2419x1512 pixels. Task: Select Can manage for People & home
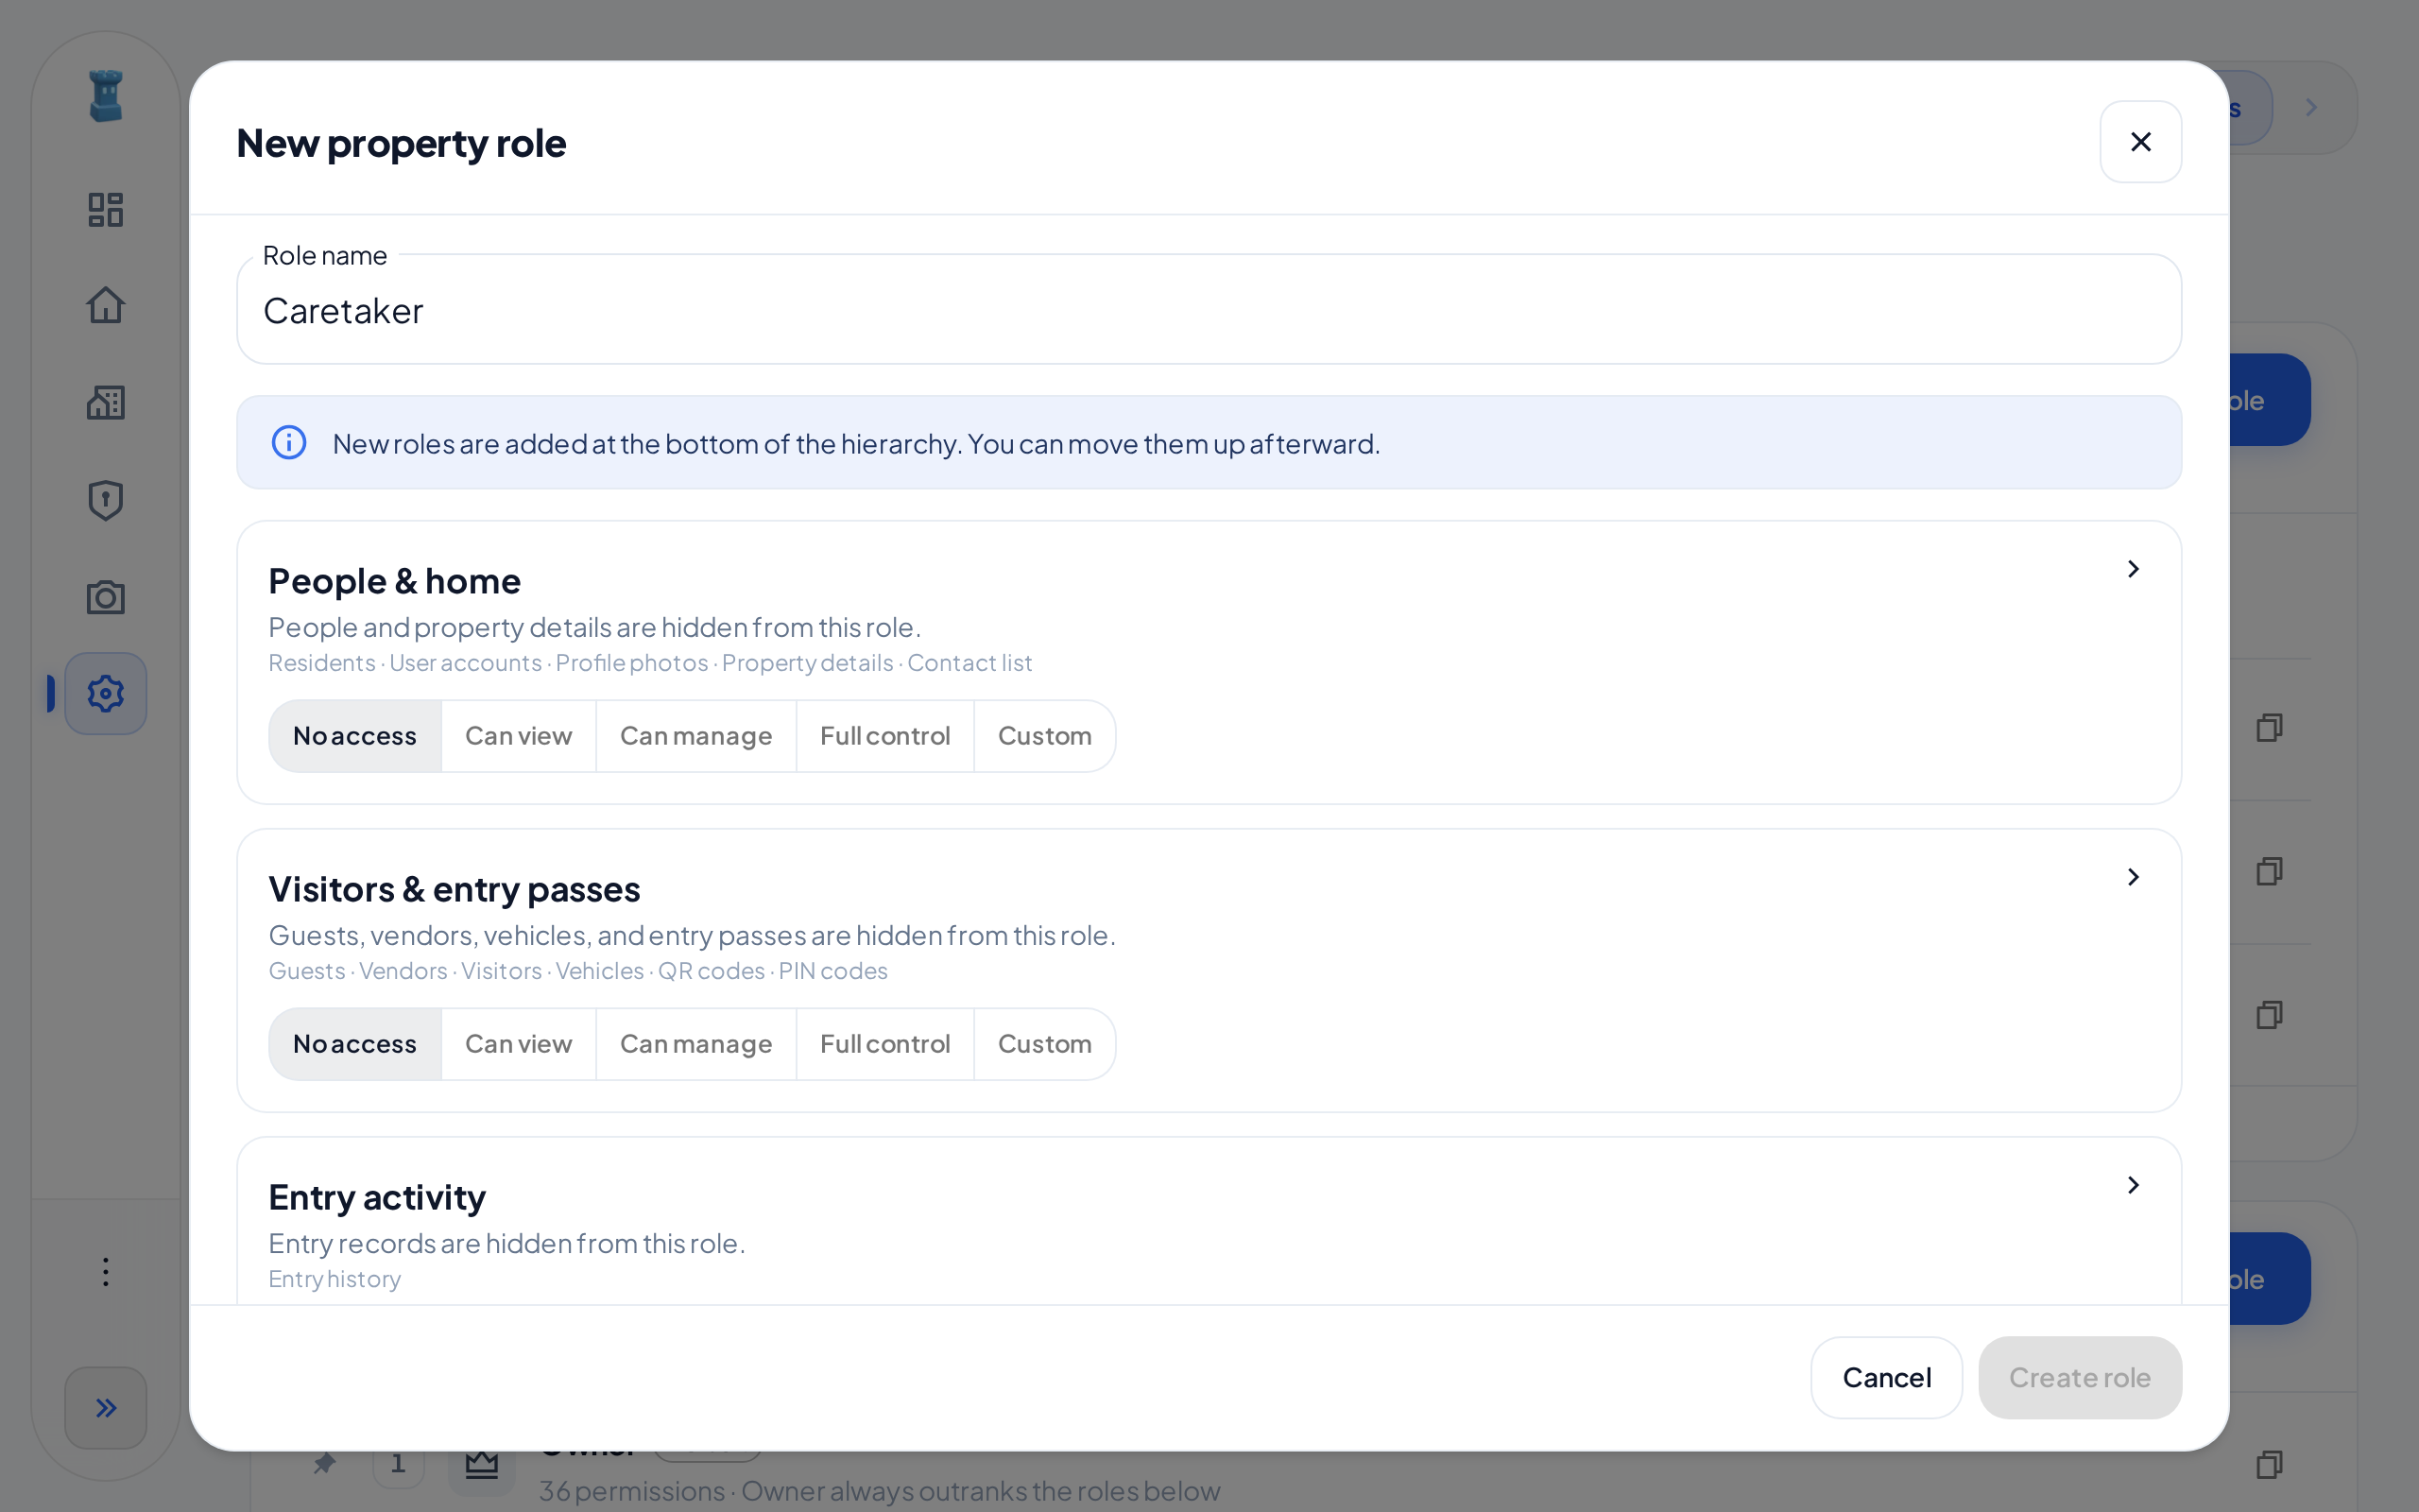(695, 736)
